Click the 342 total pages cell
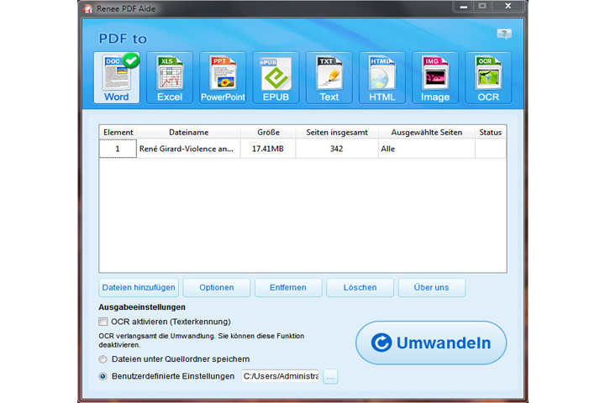Viewport: 605px width, 403px height. (336, 149)
